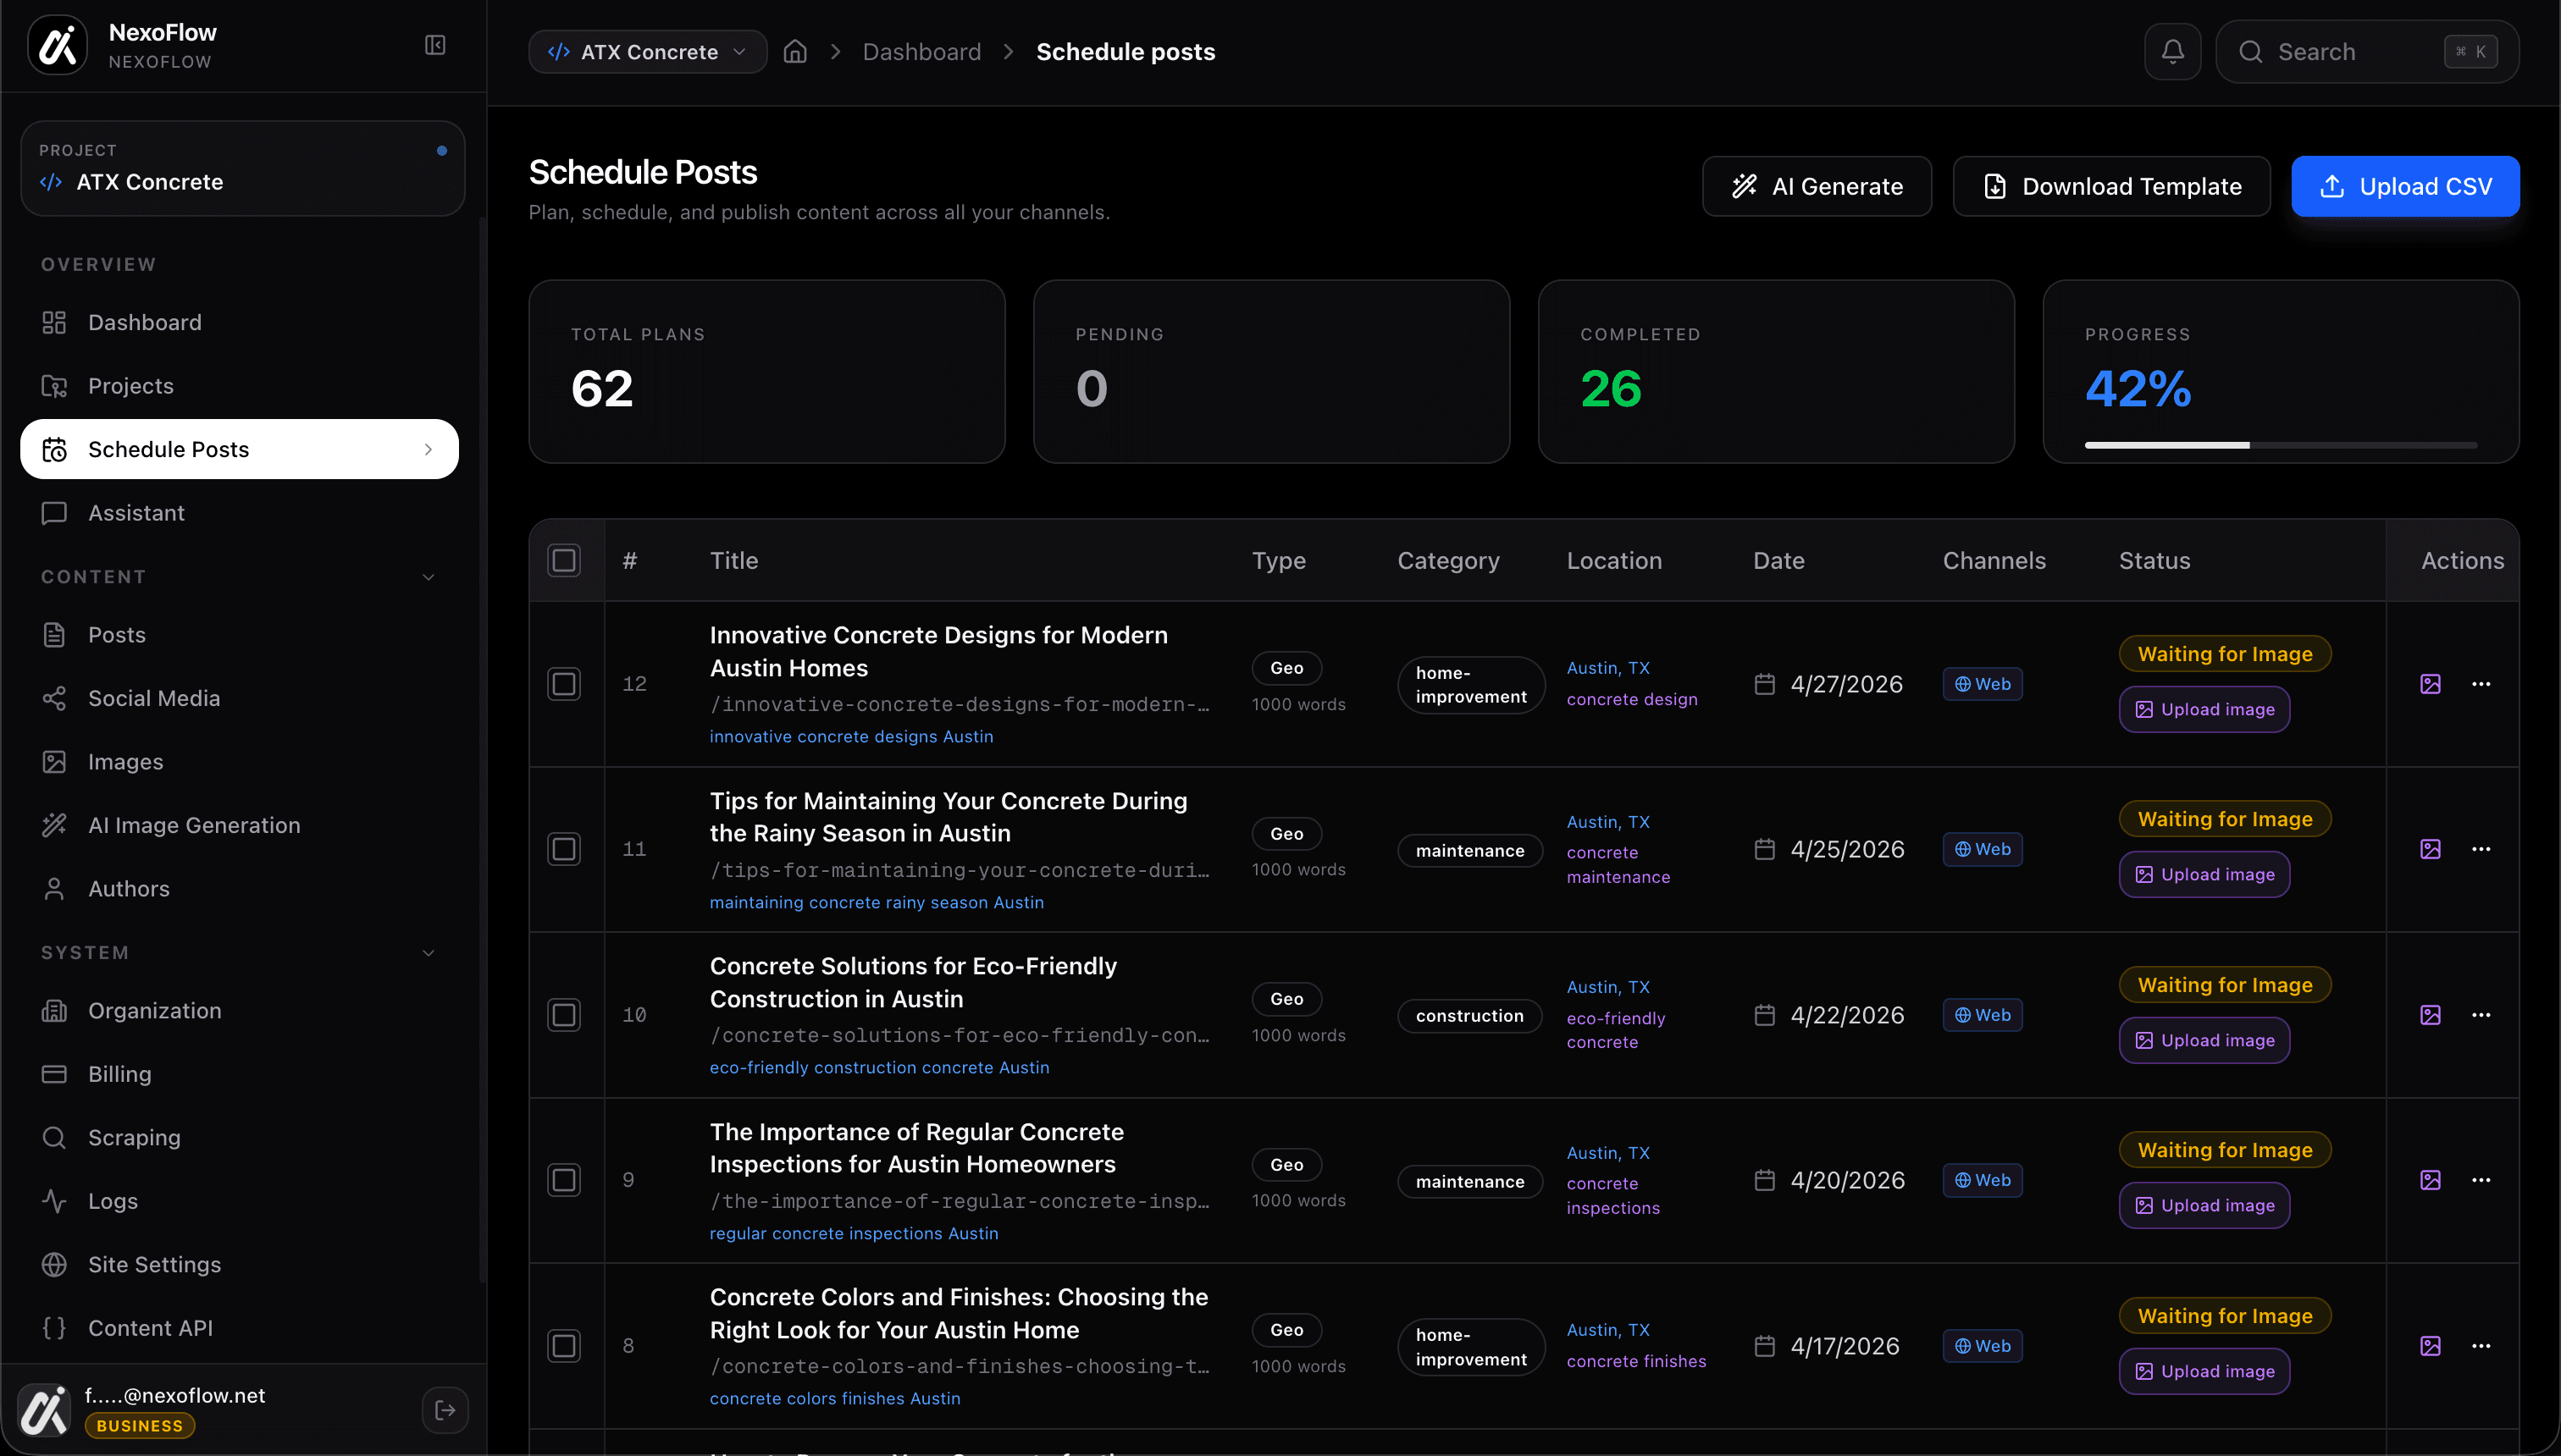The width and height of the screenshot is (2561, 1456).
Task: Click the logout icon next to the account
Action: tap(445, 1410)
